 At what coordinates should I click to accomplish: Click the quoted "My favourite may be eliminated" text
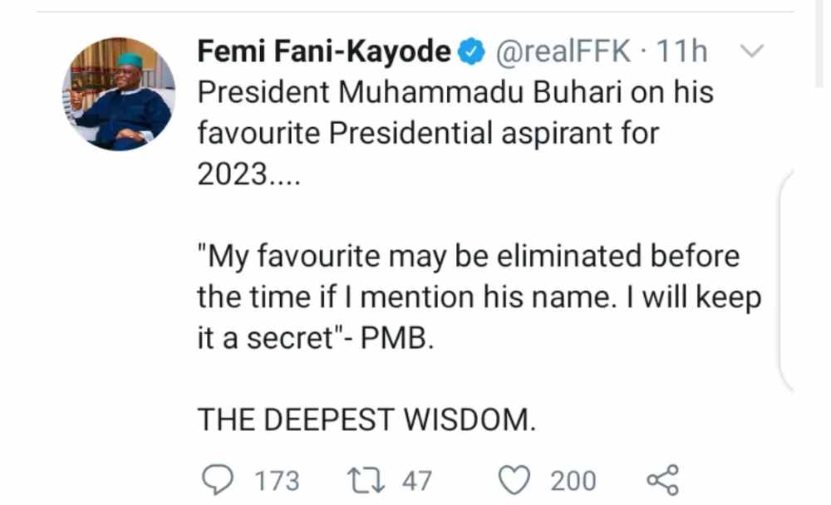(469, 257)
